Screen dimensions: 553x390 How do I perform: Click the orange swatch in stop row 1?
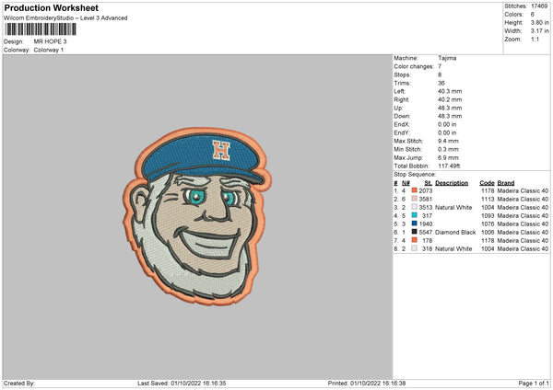[415, 190]
